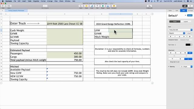Open the Insert toolbar icon
This screenshot has height=109, width=194.
[x=81, y=6]
